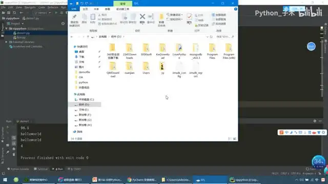Screen dimensions: 328x184
Task: Open the New item dropdown in ribbon
Action: 175,15
